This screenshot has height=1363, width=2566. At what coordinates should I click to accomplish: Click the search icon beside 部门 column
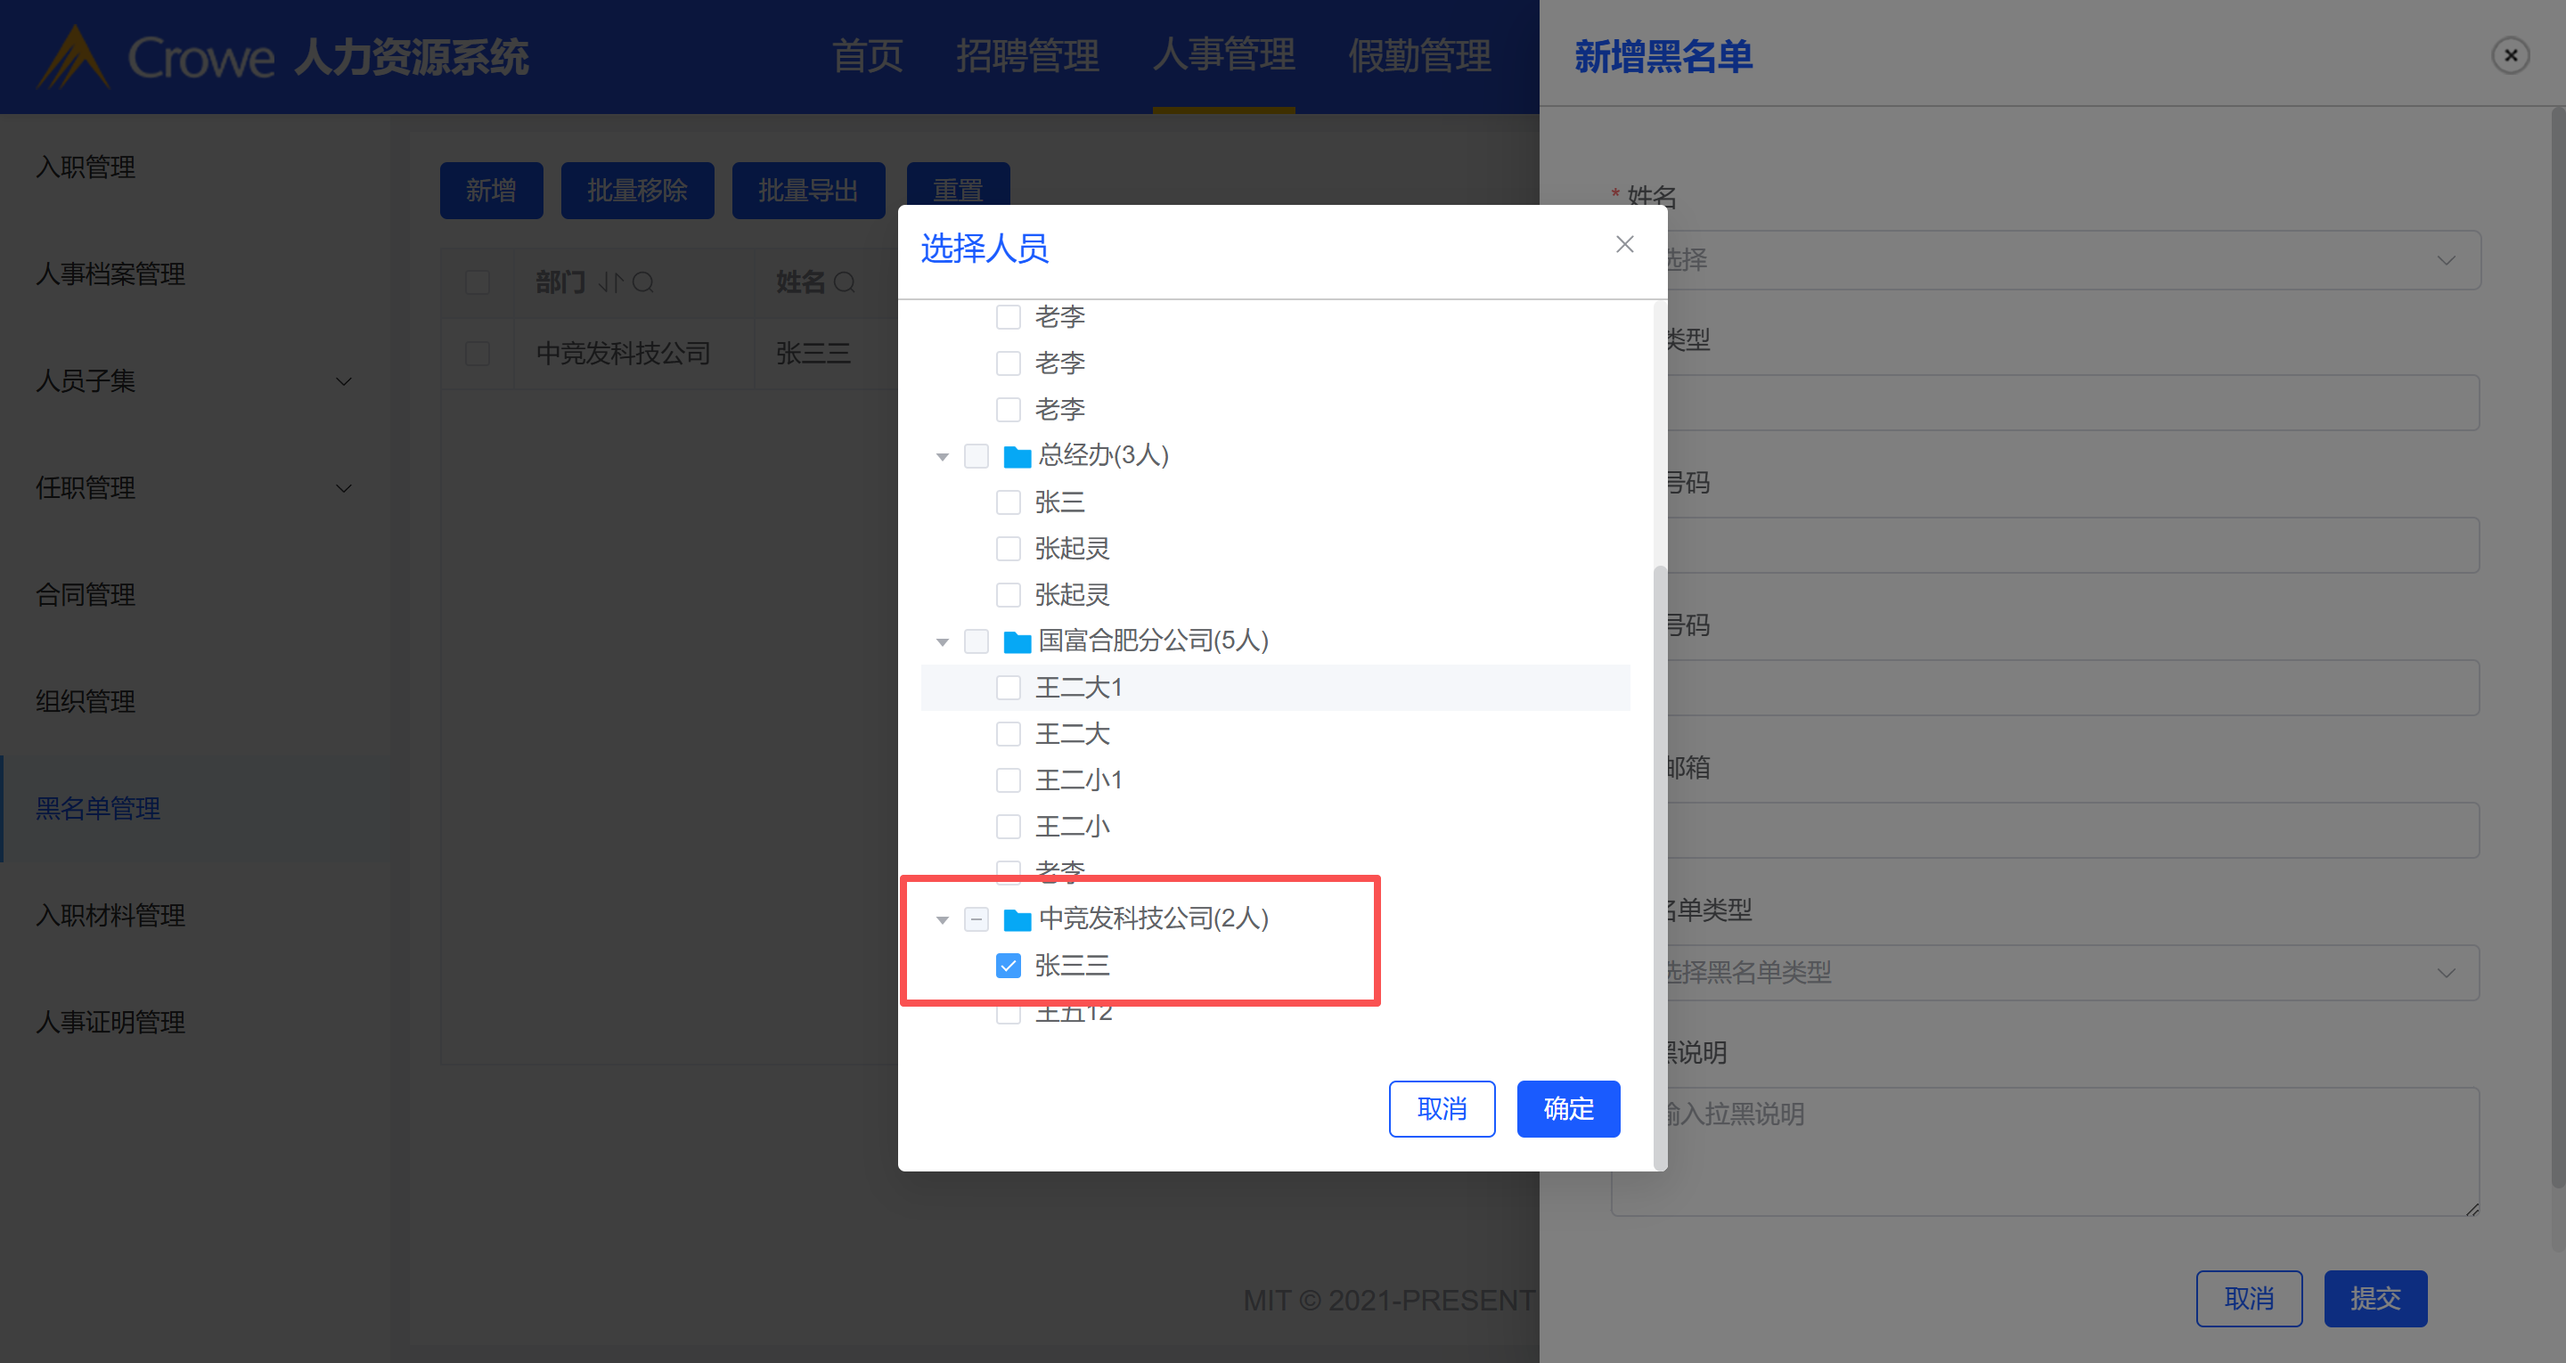tap(643, 283)
